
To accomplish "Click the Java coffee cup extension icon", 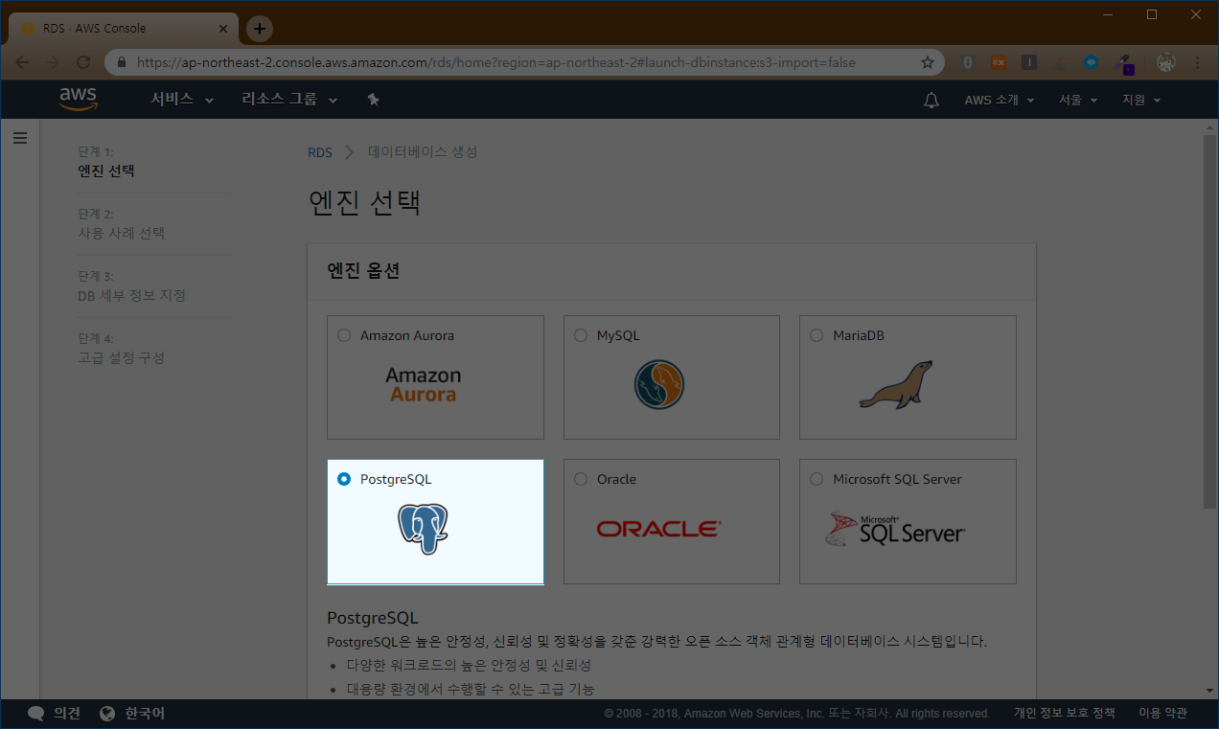I will tap(1061, 62).
